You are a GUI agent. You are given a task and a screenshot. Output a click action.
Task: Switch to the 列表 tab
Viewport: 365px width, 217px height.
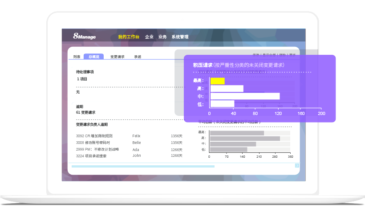coord(77,57)
